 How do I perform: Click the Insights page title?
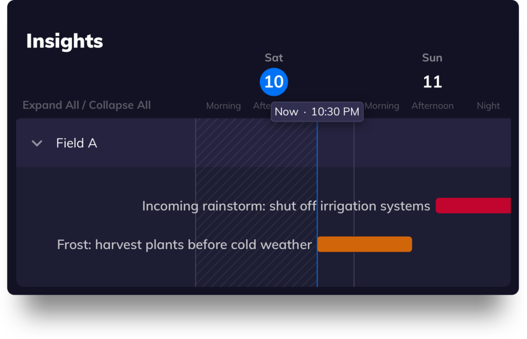[x=64, y=41]
